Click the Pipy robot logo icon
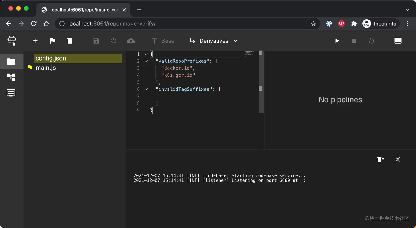Viewport: 416px width, 228px height. point(12,41)
